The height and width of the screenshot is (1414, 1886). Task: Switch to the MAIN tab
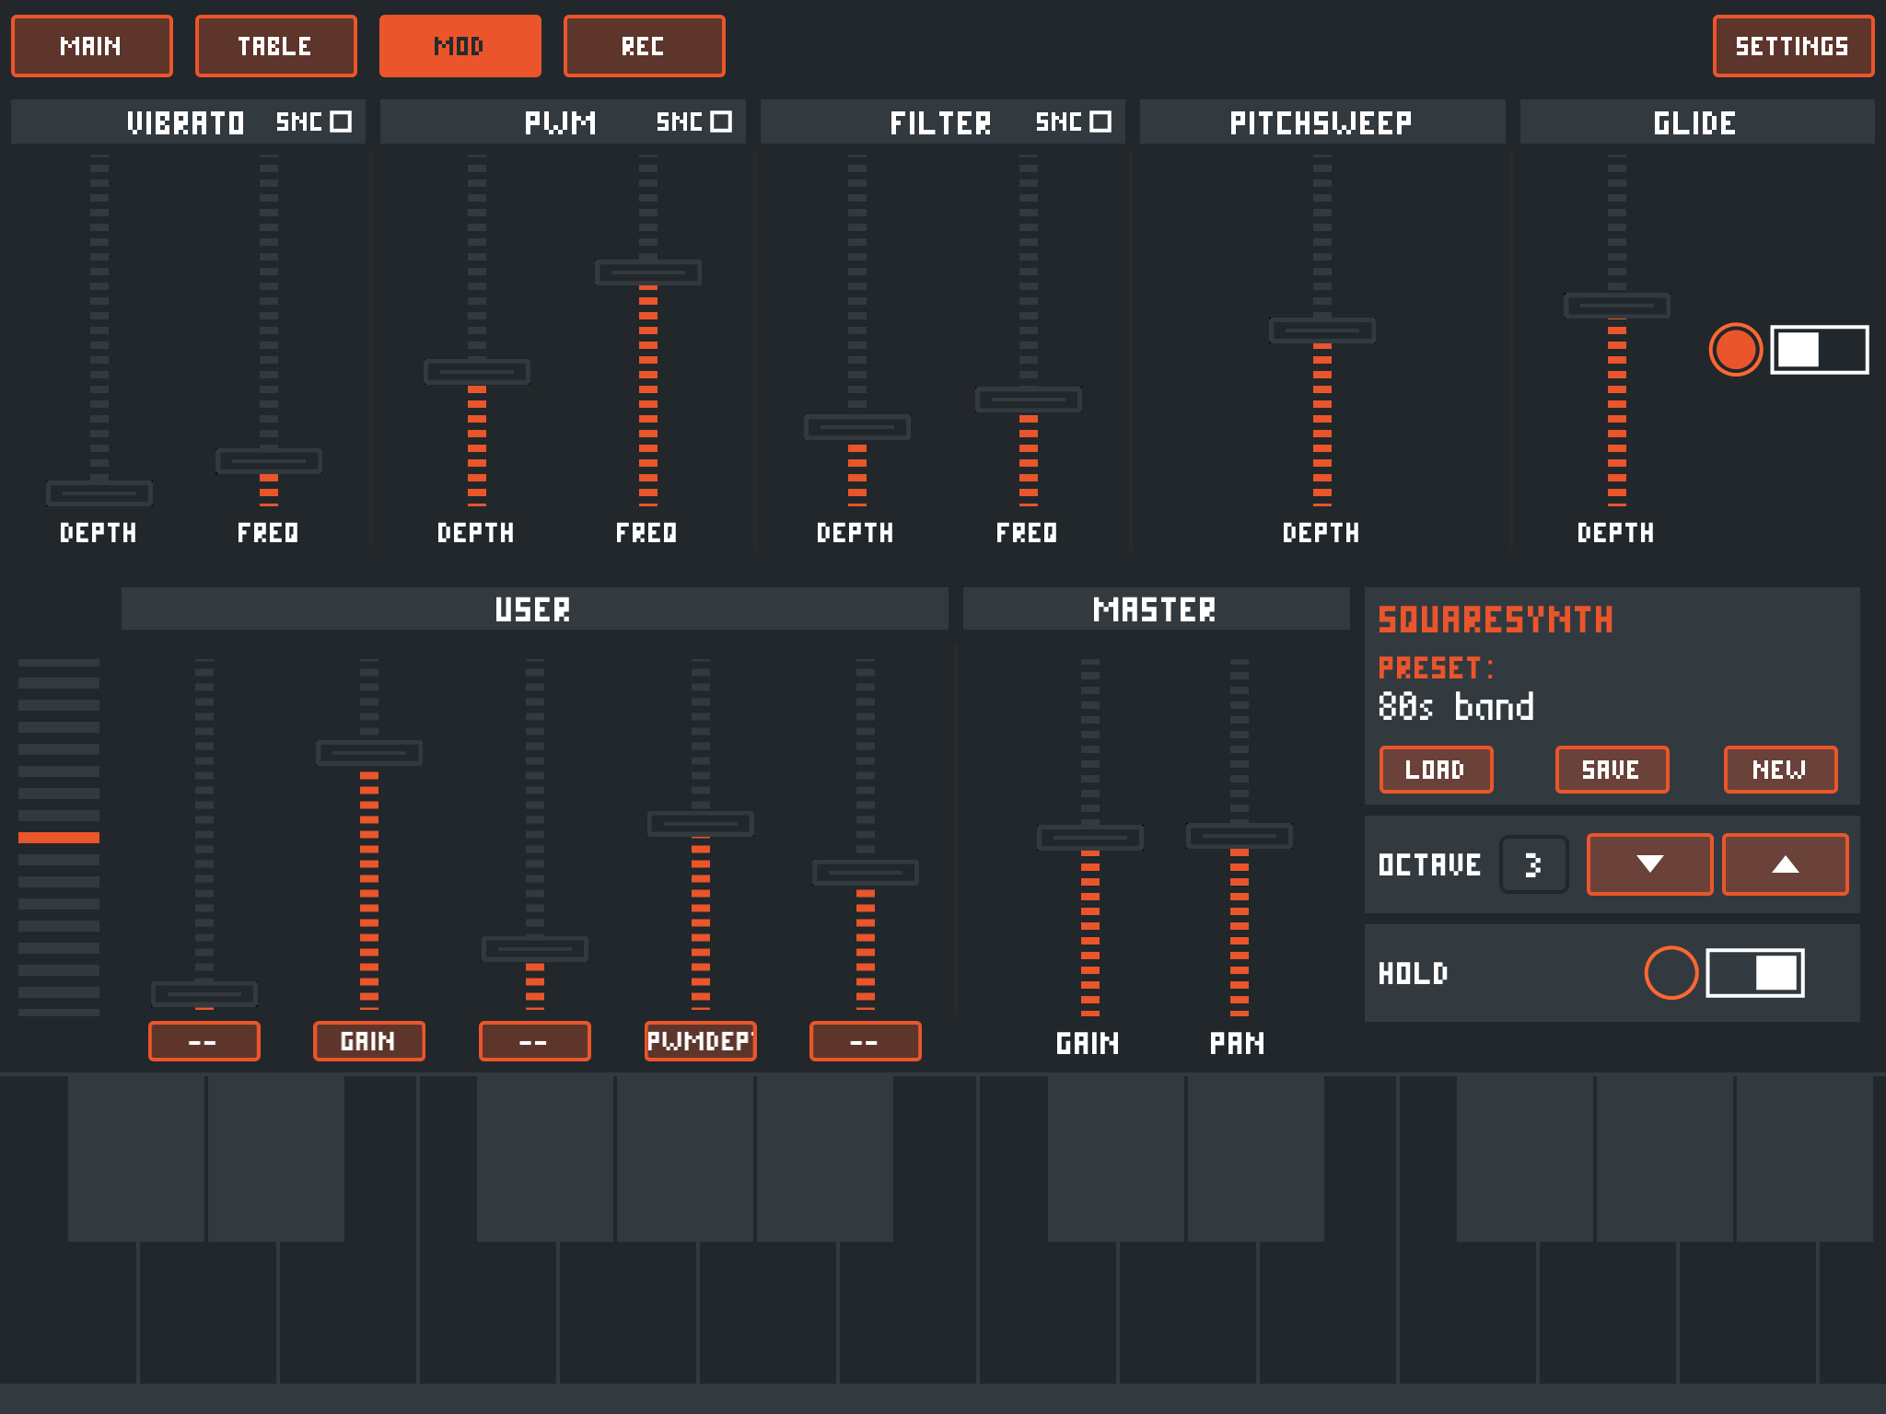pos(91,46)
